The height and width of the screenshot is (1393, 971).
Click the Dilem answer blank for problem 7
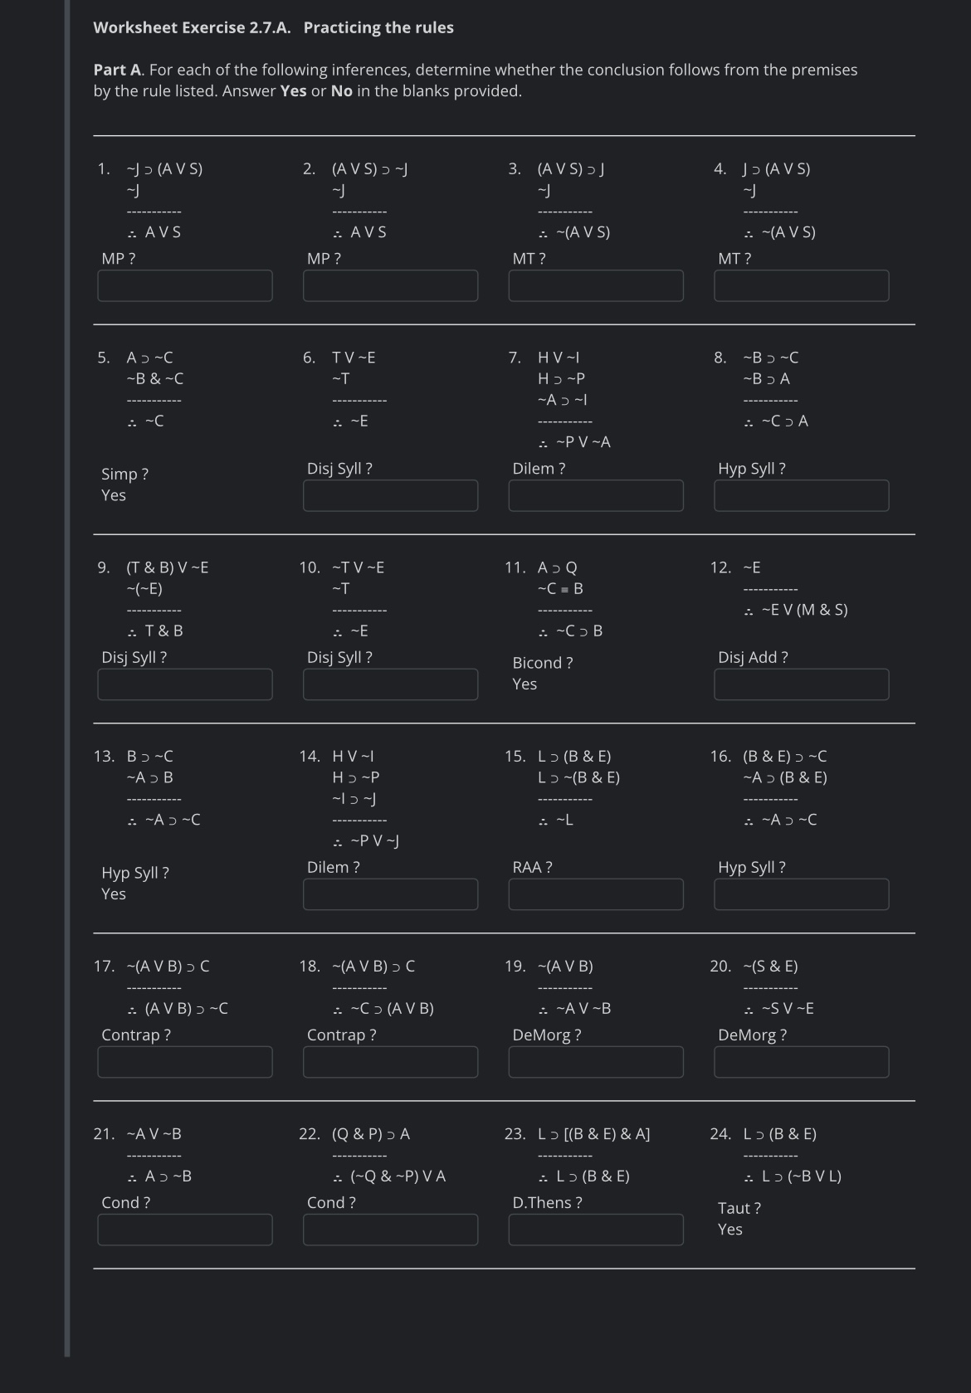pyautogui.click(x=595, y=495)
